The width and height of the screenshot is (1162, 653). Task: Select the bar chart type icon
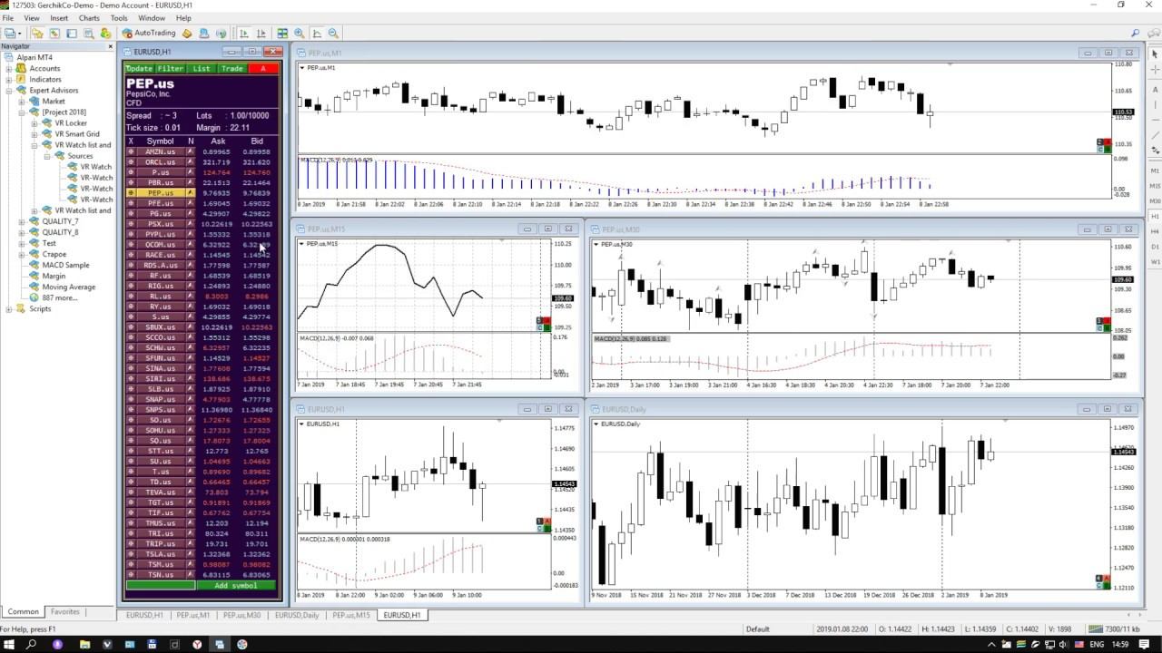pos(243,34)
